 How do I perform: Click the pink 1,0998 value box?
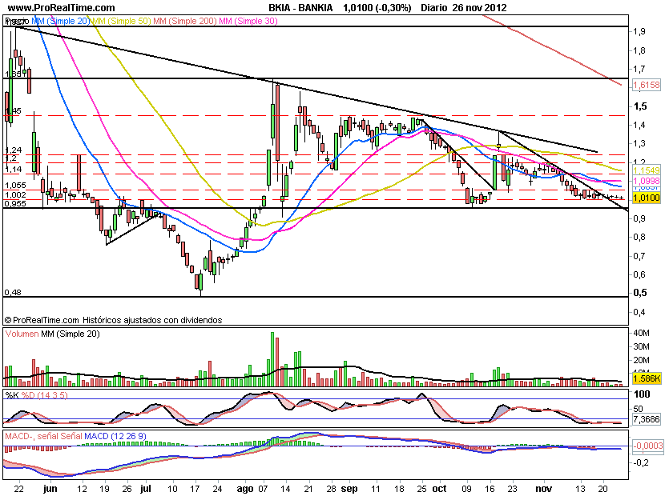[x=646, y=181]
